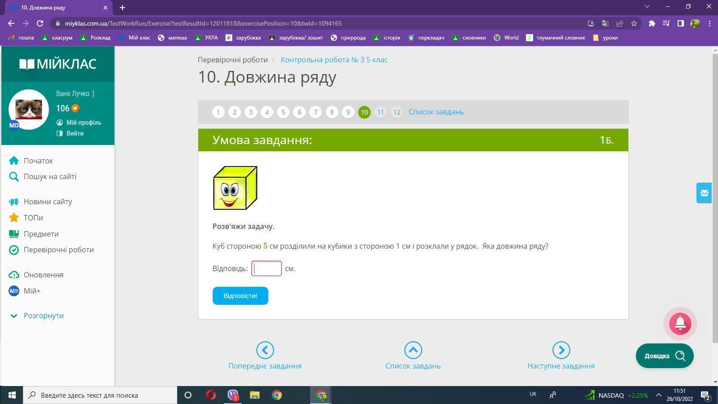
Task: Open перекладач bookmark
Action: pyautogui.click(x=425, y=38)
